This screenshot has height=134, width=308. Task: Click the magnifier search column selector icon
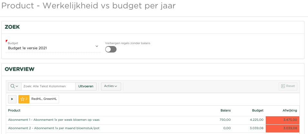point(15,86)
